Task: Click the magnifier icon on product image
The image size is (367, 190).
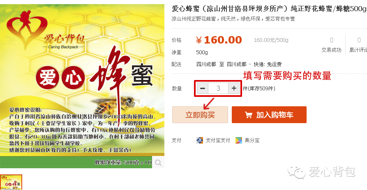Action: (x=158, y=162)
